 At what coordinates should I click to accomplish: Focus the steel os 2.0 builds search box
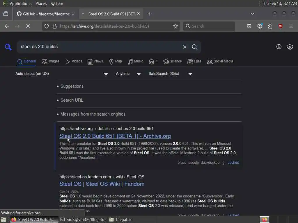(100, 47)
